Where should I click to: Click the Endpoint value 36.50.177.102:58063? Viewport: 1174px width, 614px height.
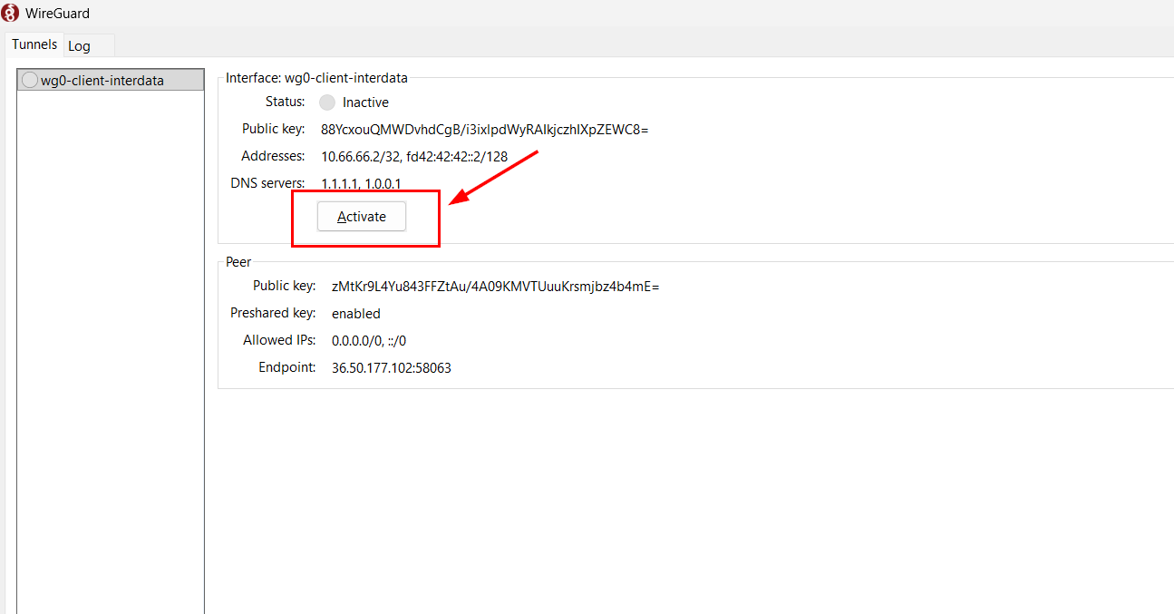[392, 368]
